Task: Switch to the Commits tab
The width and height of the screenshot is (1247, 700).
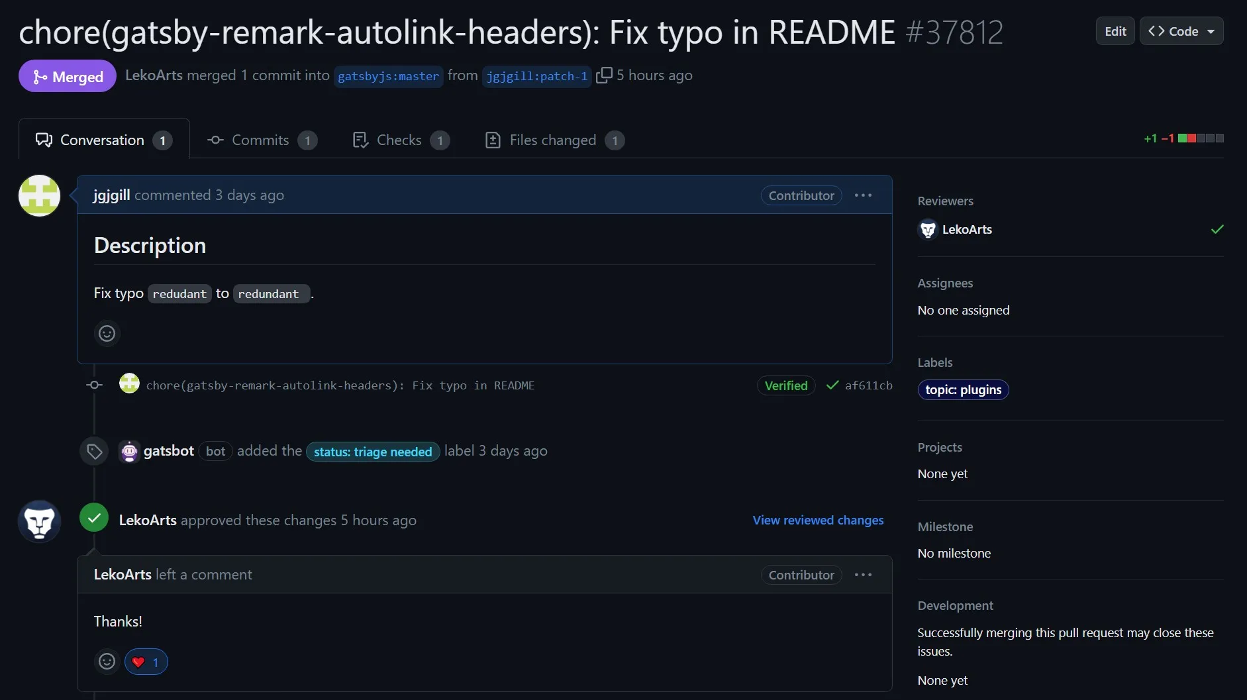Action: click(261, 140)
